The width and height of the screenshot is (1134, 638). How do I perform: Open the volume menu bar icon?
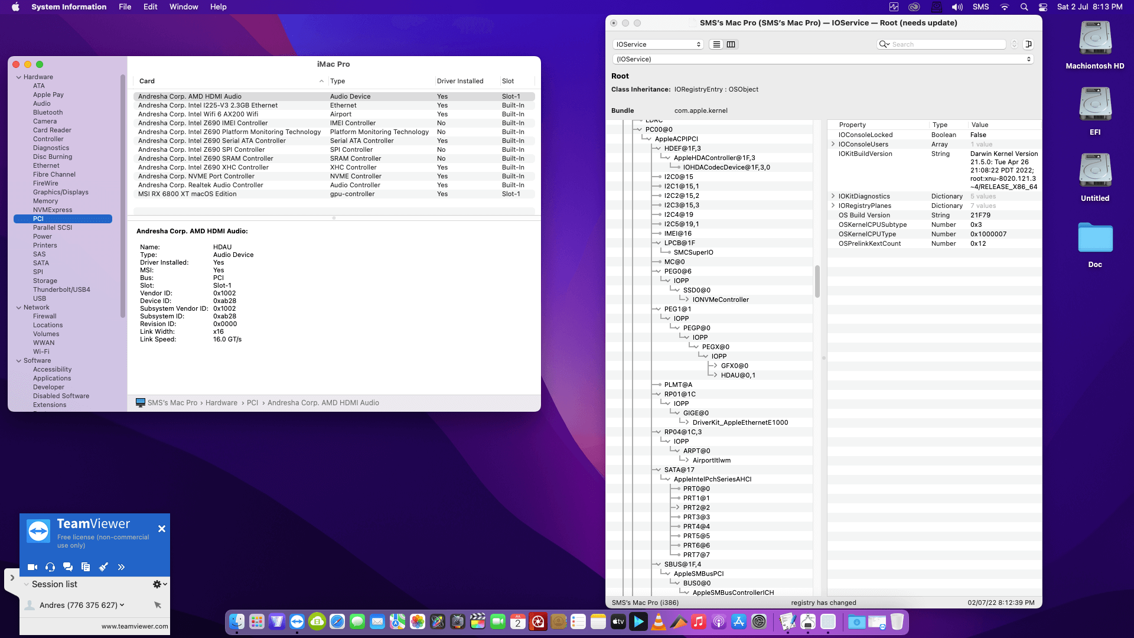point(957,6)
